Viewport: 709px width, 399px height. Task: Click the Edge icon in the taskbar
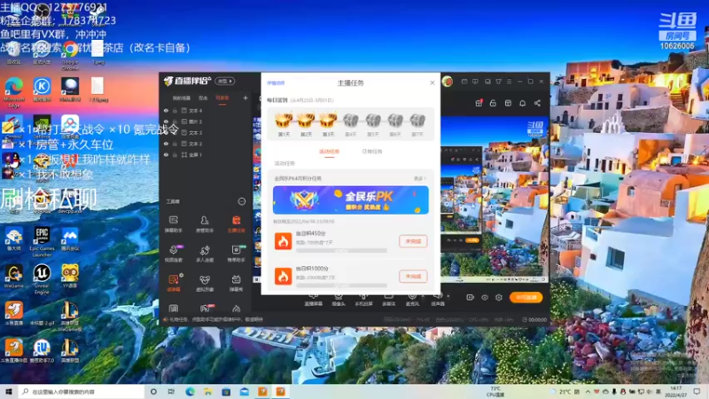pos(190,391)
